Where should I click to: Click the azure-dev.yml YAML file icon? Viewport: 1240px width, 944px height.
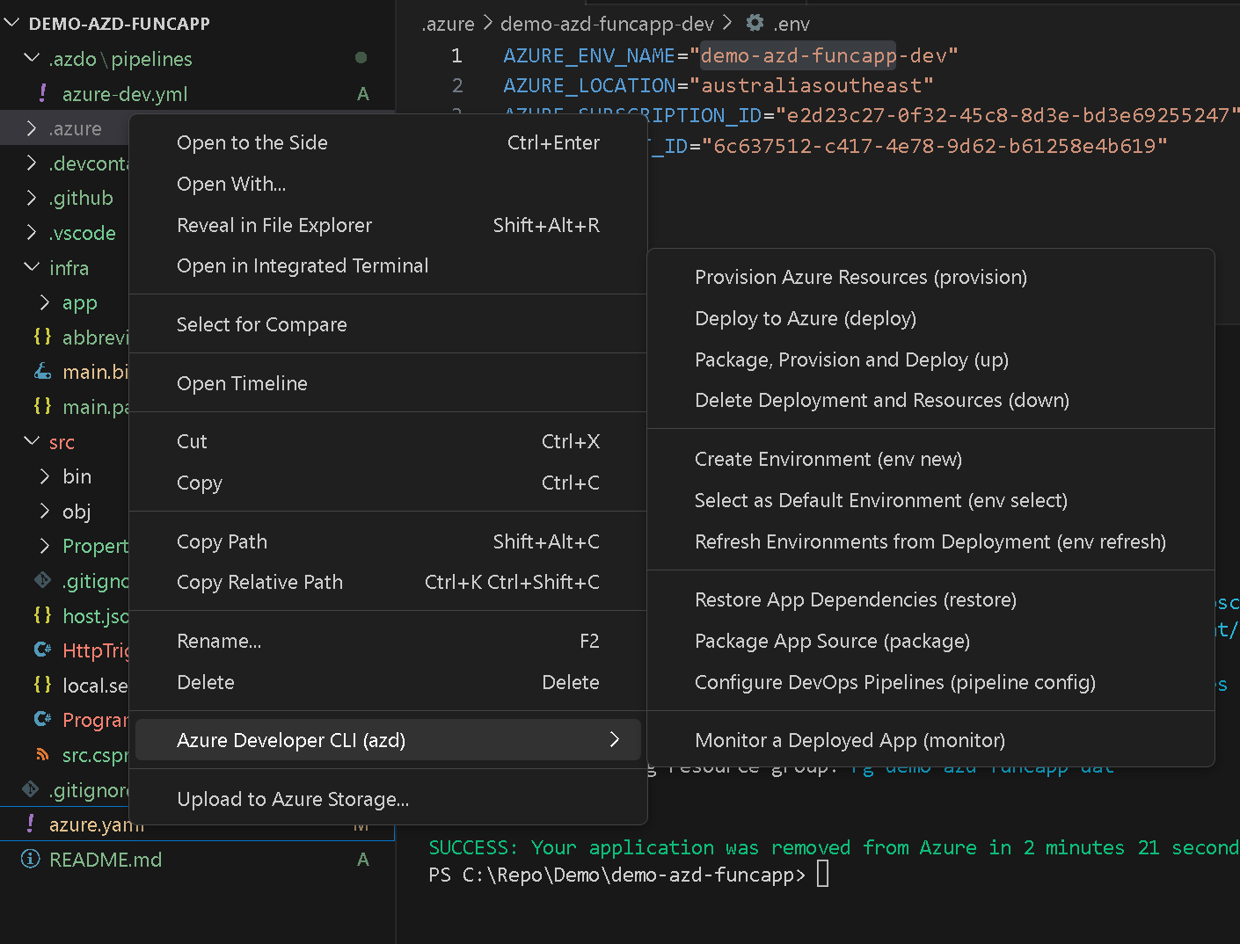coord(43,93)
